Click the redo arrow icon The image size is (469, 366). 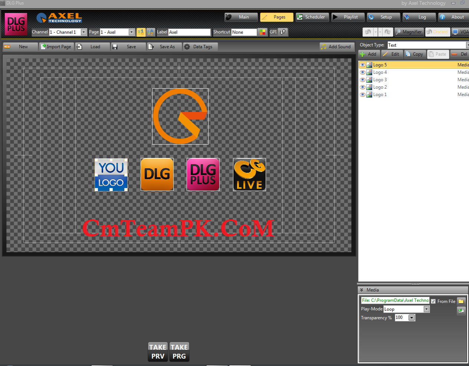[x=387, y=32]
